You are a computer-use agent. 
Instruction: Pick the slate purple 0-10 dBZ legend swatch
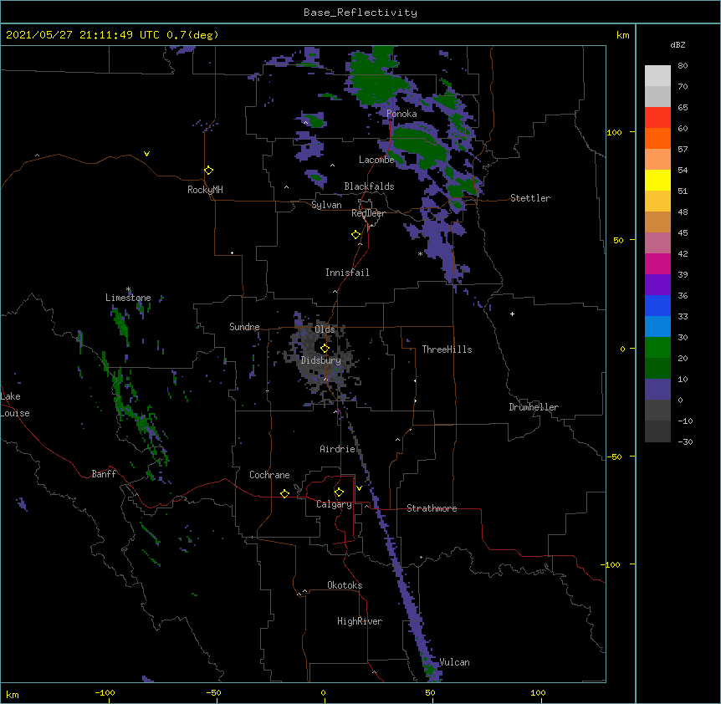657,390
